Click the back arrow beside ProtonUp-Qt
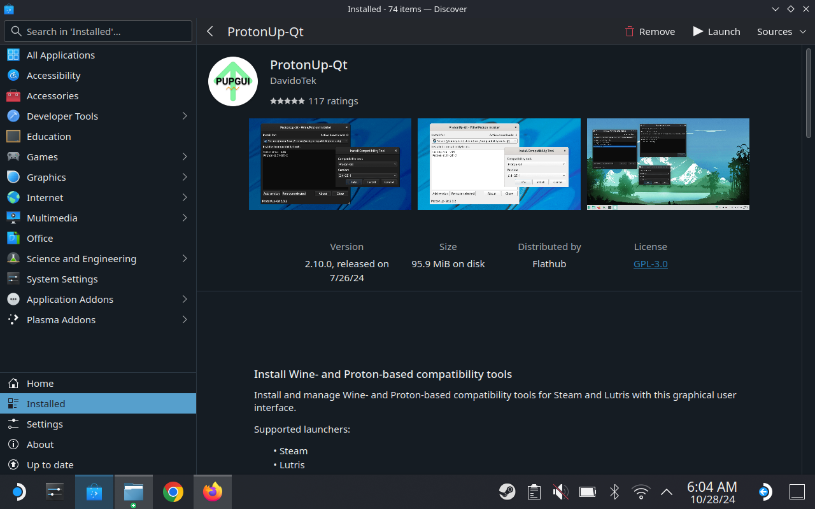The height and width of the screenshot is (509, 815). [210, 31]
